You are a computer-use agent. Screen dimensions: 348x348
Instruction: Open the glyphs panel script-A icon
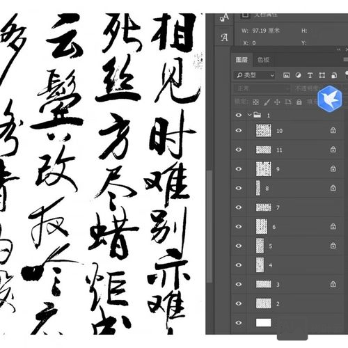pos(224,38)
